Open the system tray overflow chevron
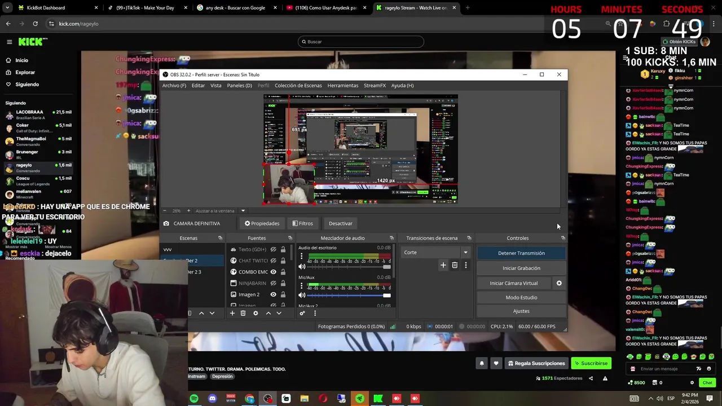Screen dimensions: 722x406 pyautogui.click(x=651, y=399)
